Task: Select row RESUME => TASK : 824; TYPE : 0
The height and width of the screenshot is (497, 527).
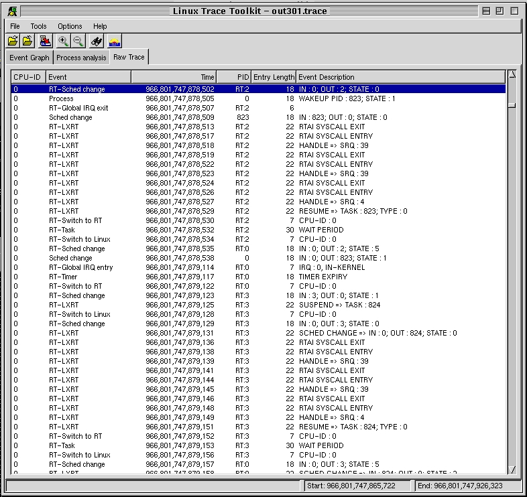Action: (x=258, y=427)
